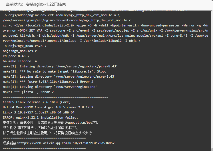
Task: Click the "make[2]: Entering directory" log line
Action: (x=60, y=66)
